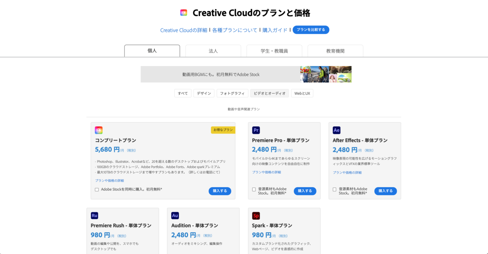The height and width of the screenshot is (254, 488).
Task: Click 購入する on the コンプリートプラン card
Action: pyautogui.click(x=220, y=191)
